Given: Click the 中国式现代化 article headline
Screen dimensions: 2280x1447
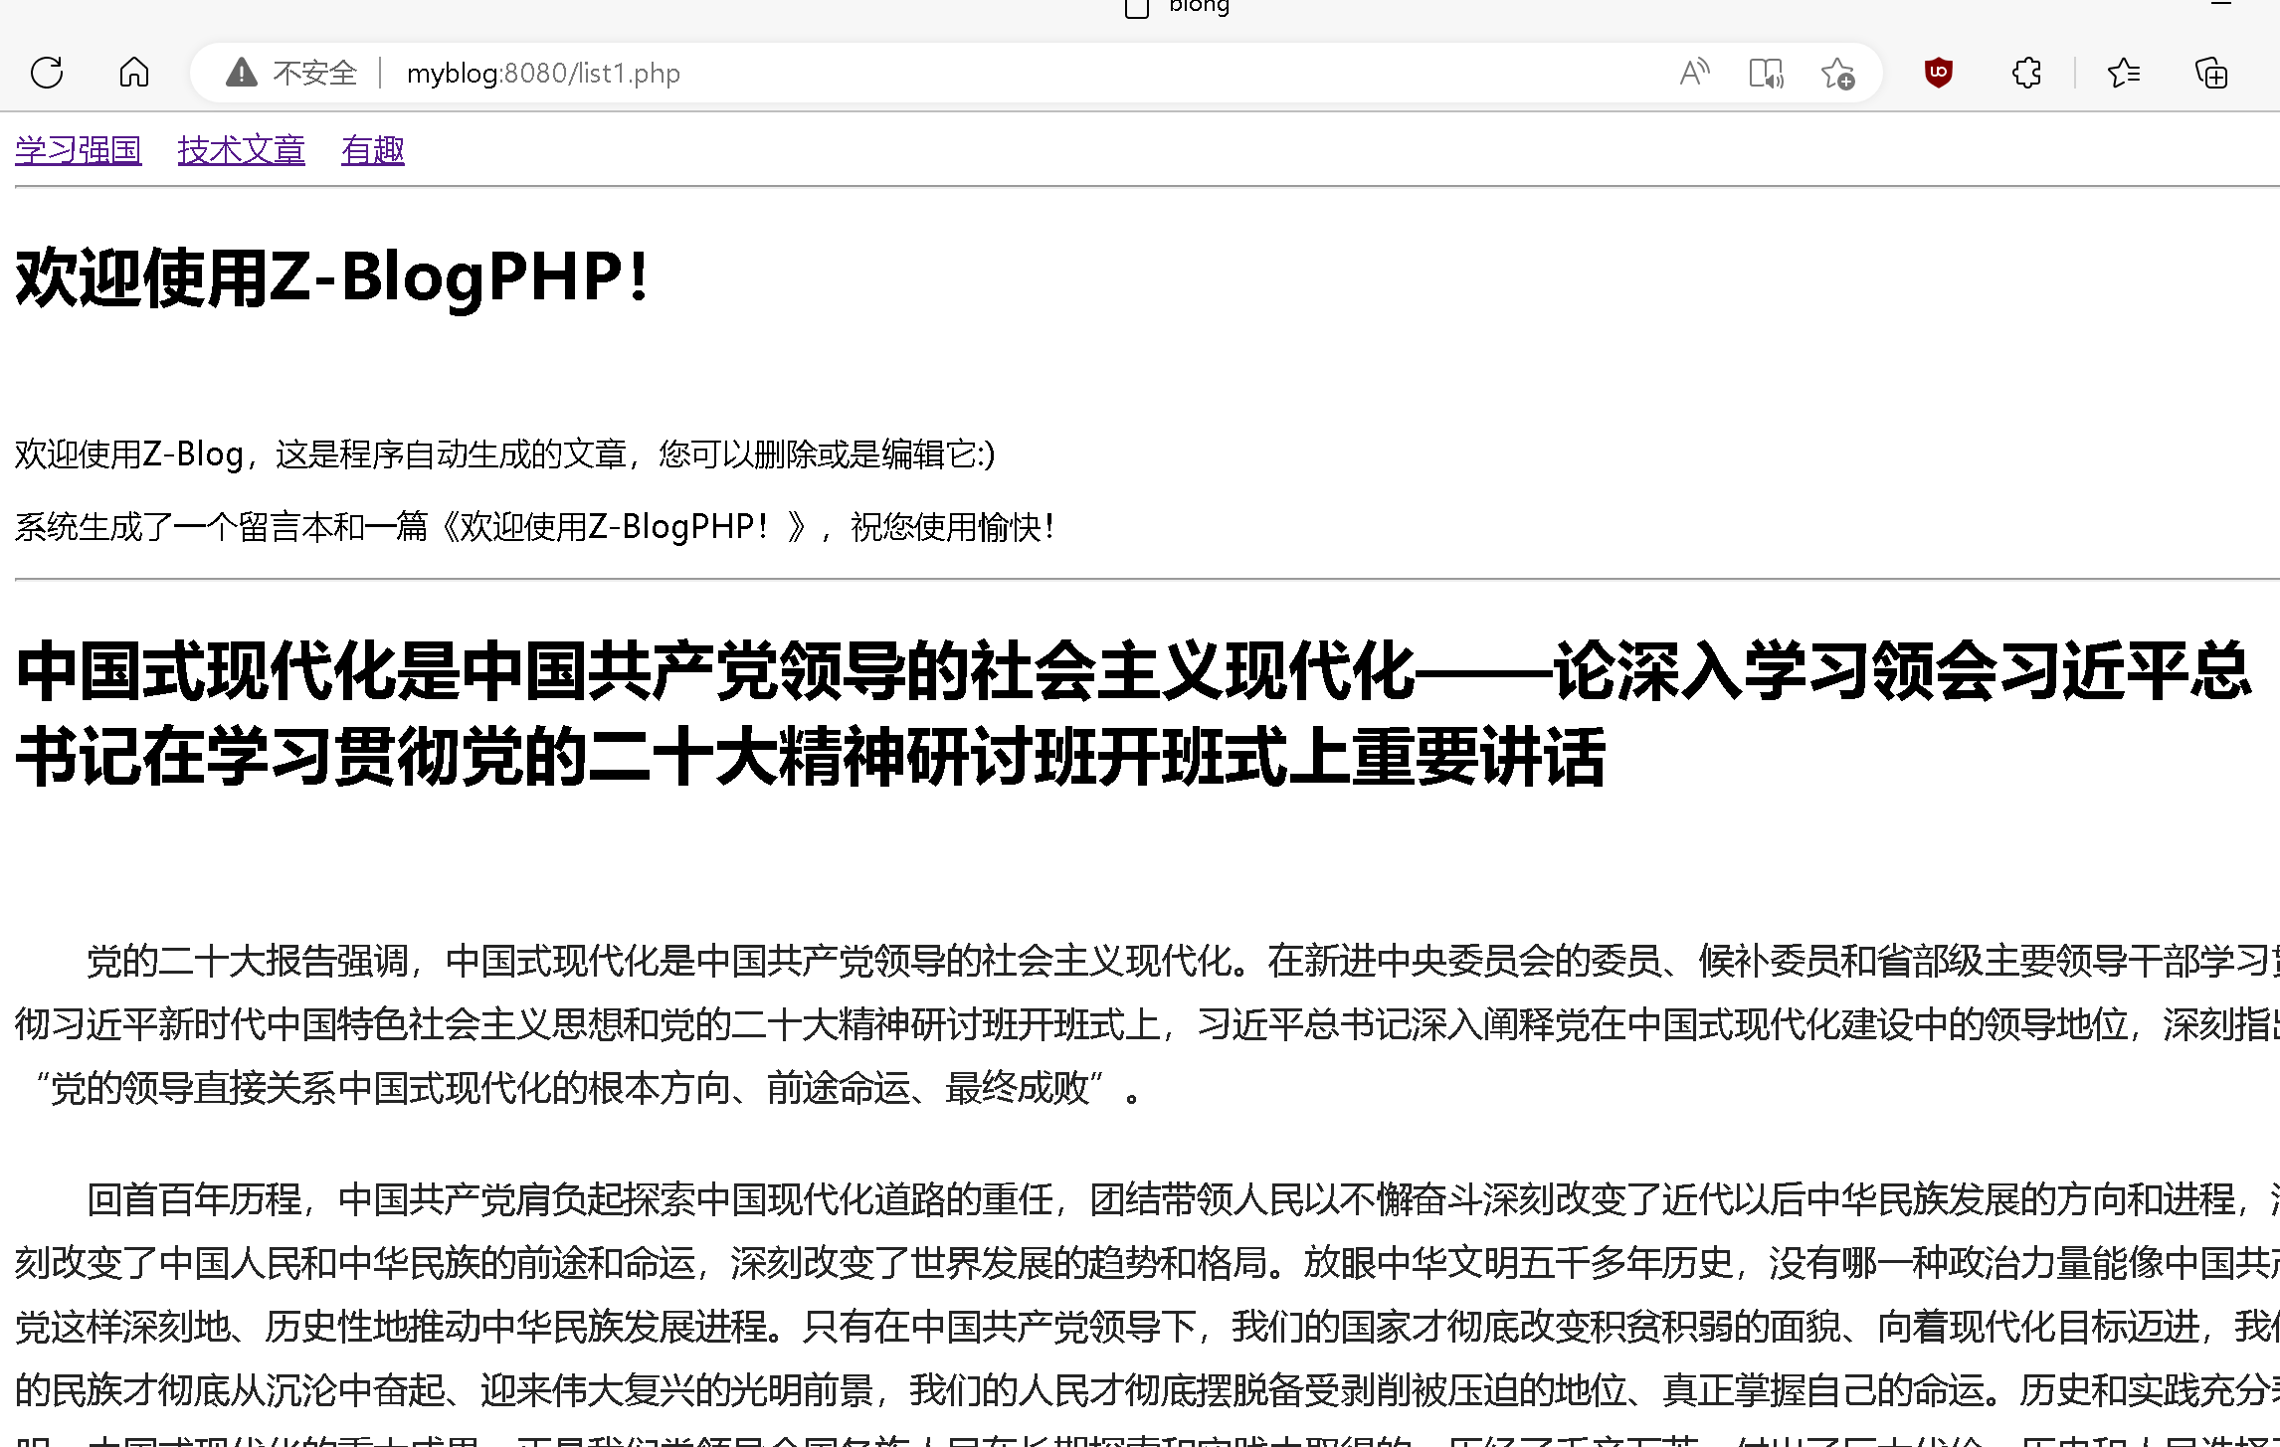Looking at the screenshot, I should click(1132, 713).
